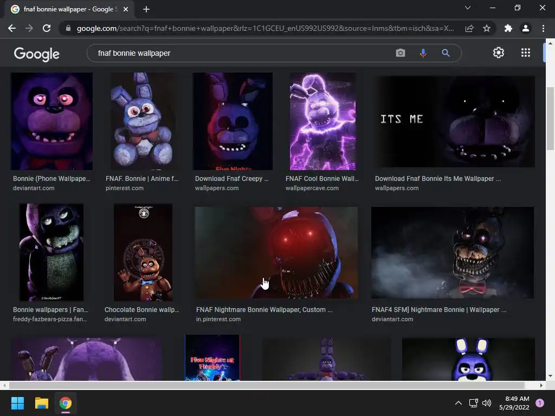555x416 pixels.
Task: Click 'Bonnie wallpapers | Fan...' title
Action: tap(50, 309)
